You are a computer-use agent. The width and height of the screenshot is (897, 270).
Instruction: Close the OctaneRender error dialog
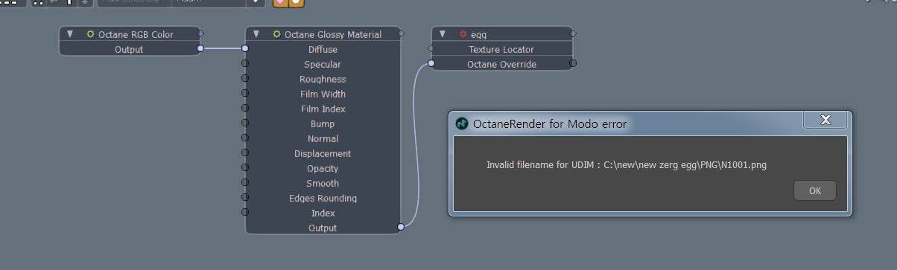click(825, 120)
